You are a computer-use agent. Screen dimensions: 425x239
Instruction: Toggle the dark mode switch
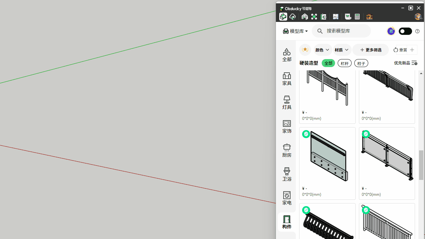pyautogui.click(x=405, y=31)
